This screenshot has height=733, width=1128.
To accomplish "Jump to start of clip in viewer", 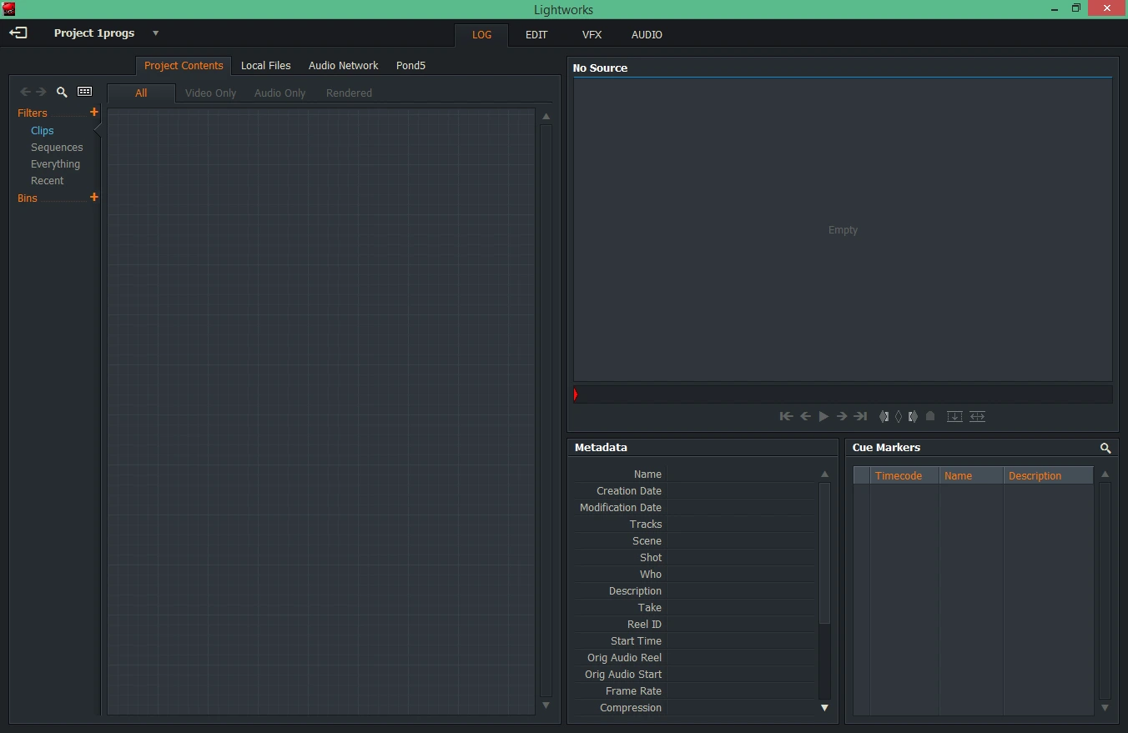I will click(786, 416).
